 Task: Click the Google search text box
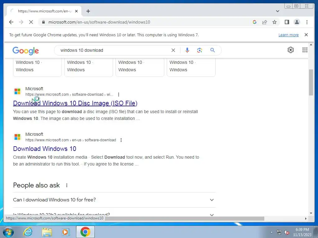114,50
